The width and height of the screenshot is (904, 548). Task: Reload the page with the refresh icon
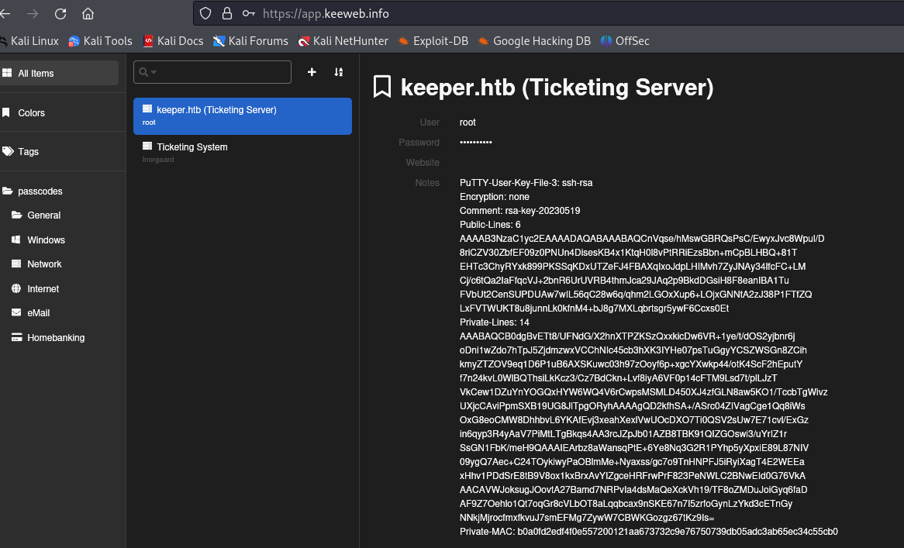point(60,14)
